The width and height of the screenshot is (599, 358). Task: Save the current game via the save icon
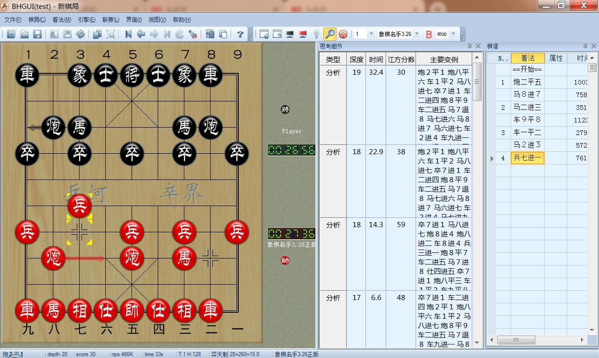coord(37,34)
